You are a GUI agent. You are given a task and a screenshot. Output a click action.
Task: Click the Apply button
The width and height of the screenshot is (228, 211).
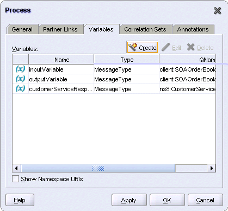(x=129, y=200)
